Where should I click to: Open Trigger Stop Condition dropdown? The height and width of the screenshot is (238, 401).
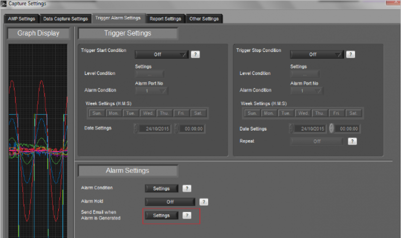click(316, 54)
